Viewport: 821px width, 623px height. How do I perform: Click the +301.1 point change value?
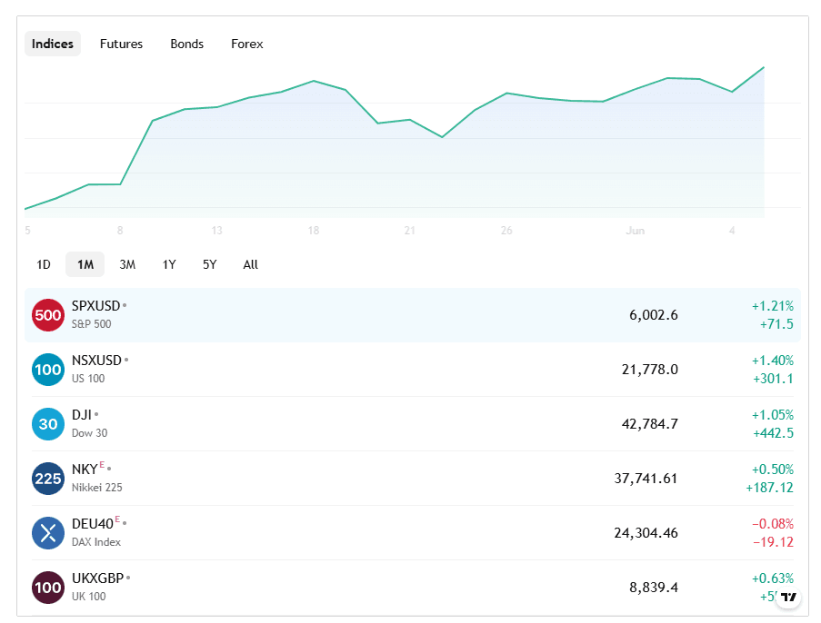(x=774, y=379)
